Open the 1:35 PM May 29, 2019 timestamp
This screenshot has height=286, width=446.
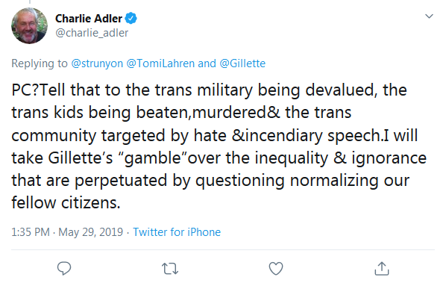tap(67, 232)
